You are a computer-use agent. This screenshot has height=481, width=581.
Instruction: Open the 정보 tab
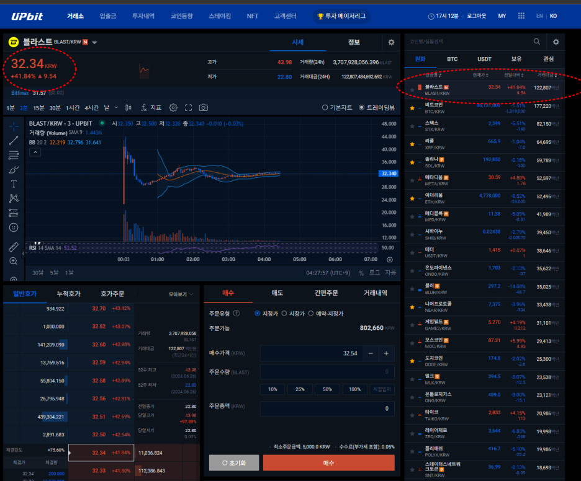pos(354,42)
